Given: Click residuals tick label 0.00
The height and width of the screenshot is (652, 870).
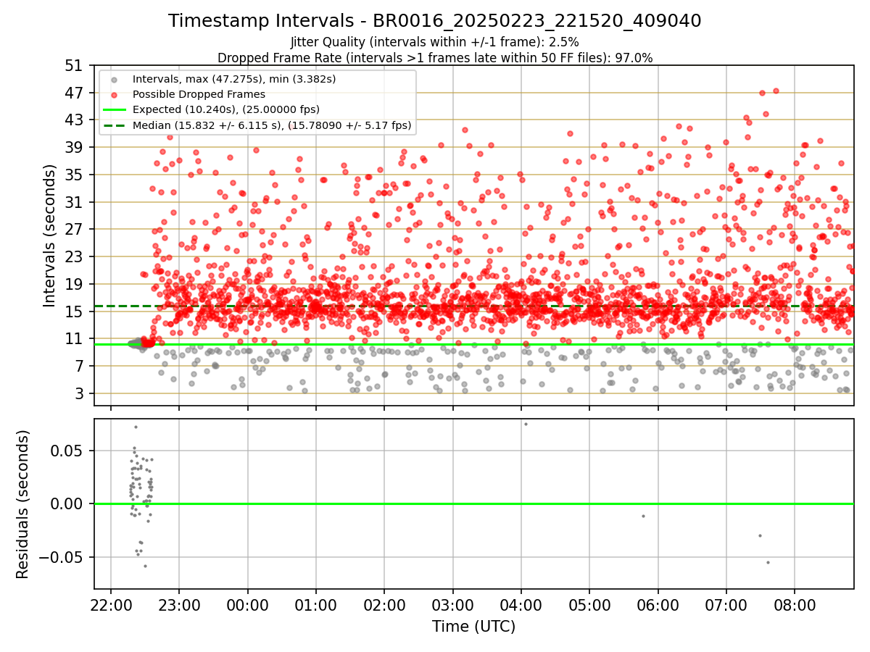Looking at the screenshot, I should (x=68, y=504).
